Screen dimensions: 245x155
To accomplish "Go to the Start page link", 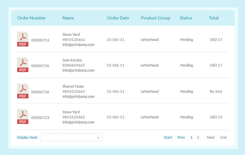I will (168, 137).
